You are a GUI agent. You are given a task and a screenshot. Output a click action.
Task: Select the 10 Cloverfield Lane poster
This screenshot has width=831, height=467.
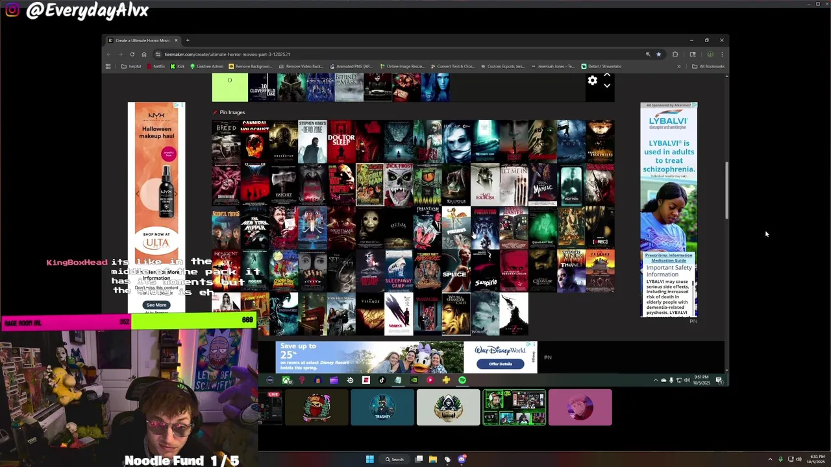tap(262, 87)
